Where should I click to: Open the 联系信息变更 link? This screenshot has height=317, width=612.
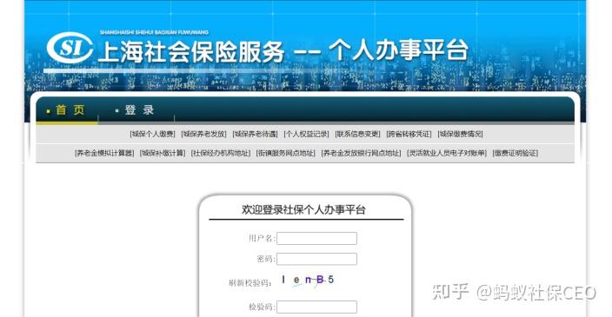tap(357, 134)
